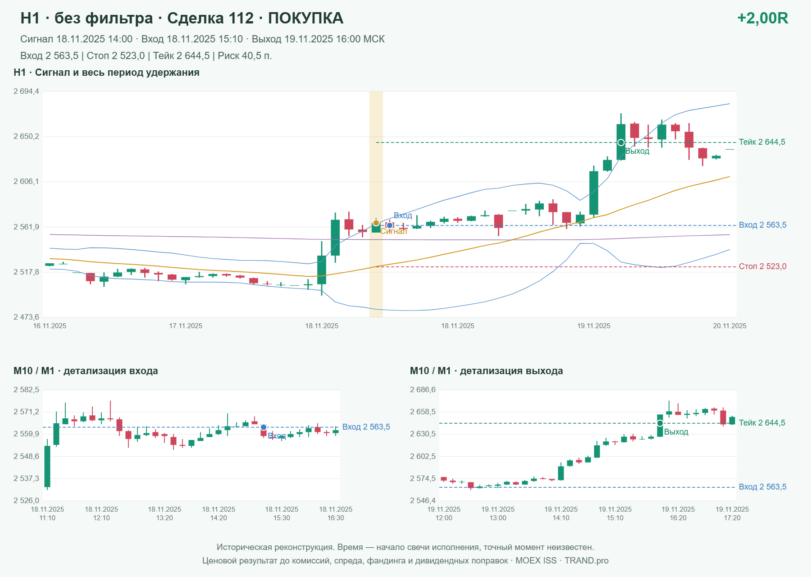The image size is (811, 577).
Task: Click heading 'H1 · Сигнал и весь период удержания'
Action: [106, 73]
